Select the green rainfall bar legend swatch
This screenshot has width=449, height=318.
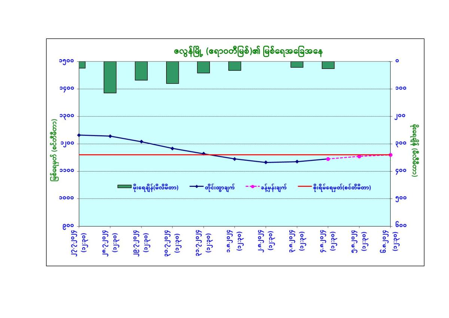click(x=124, y=187)
